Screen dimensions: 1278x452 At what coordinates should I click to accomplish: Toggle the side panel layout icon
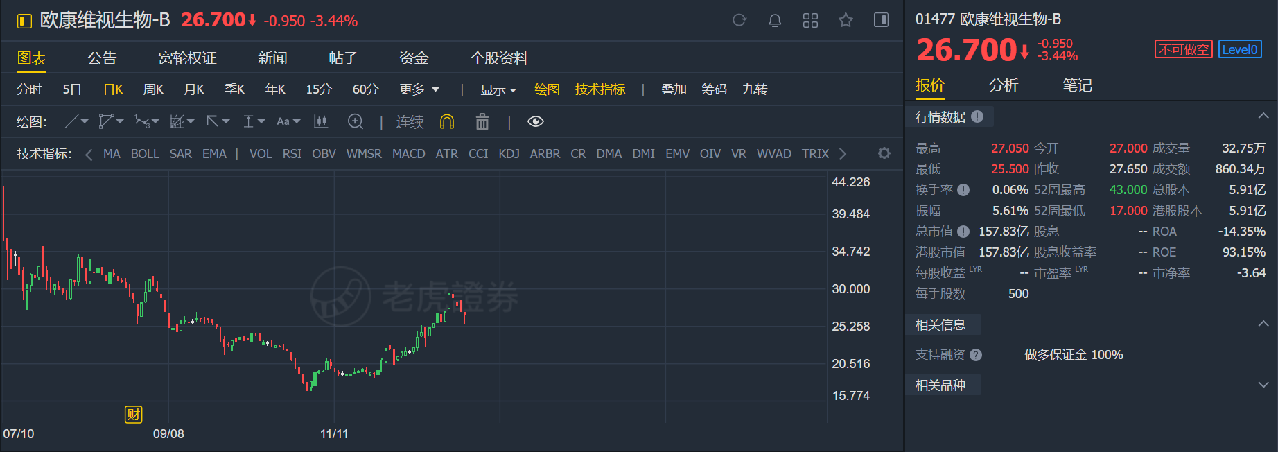(881, 19)
